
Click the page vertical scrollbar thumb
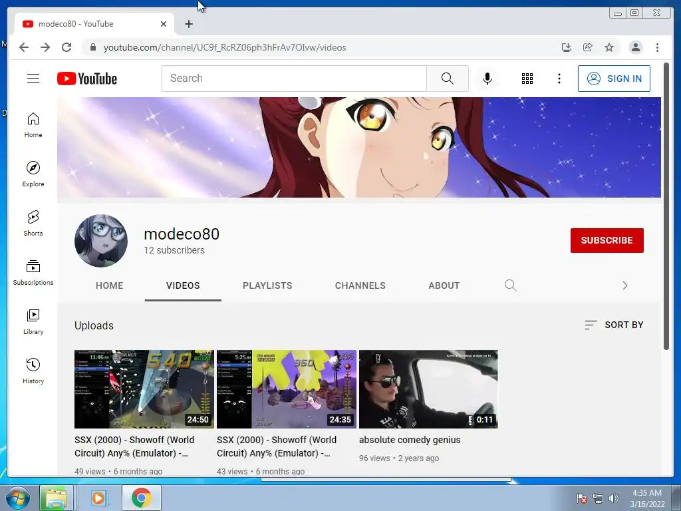click(x=666, y=206)
